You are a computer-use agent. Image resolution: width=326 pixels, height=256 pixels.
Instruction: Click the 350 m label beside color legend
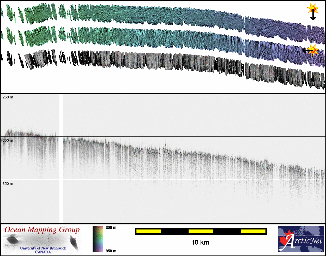pos(111,251)
